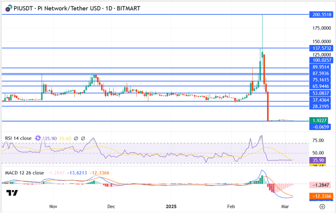
Task: Open chart settings via the hexagon gear icon
Action: click(x=322, y=207)
